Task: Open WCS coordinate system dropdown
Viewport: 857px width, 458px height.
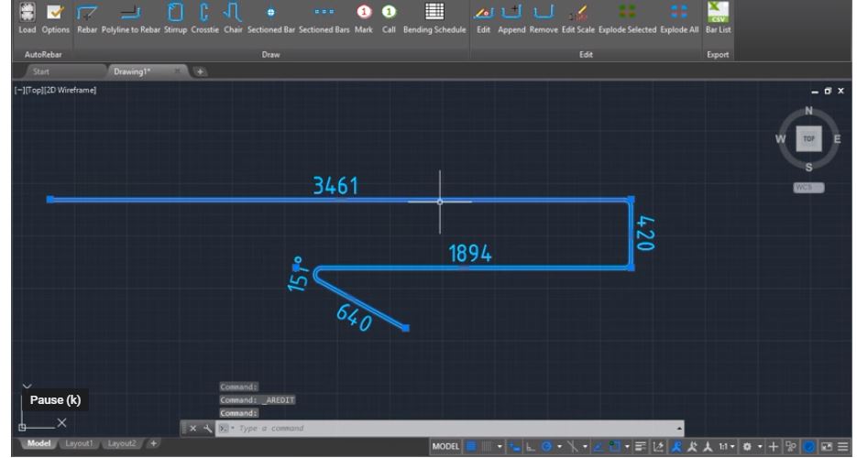Action: 808,188
